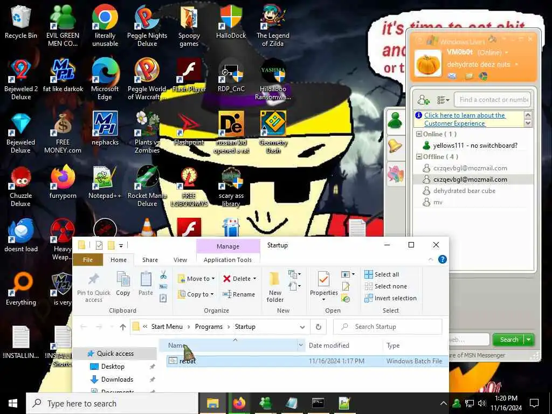552x414 pixels.
Task: Open the Delete dropdown arrow
Action: (254, 279)
